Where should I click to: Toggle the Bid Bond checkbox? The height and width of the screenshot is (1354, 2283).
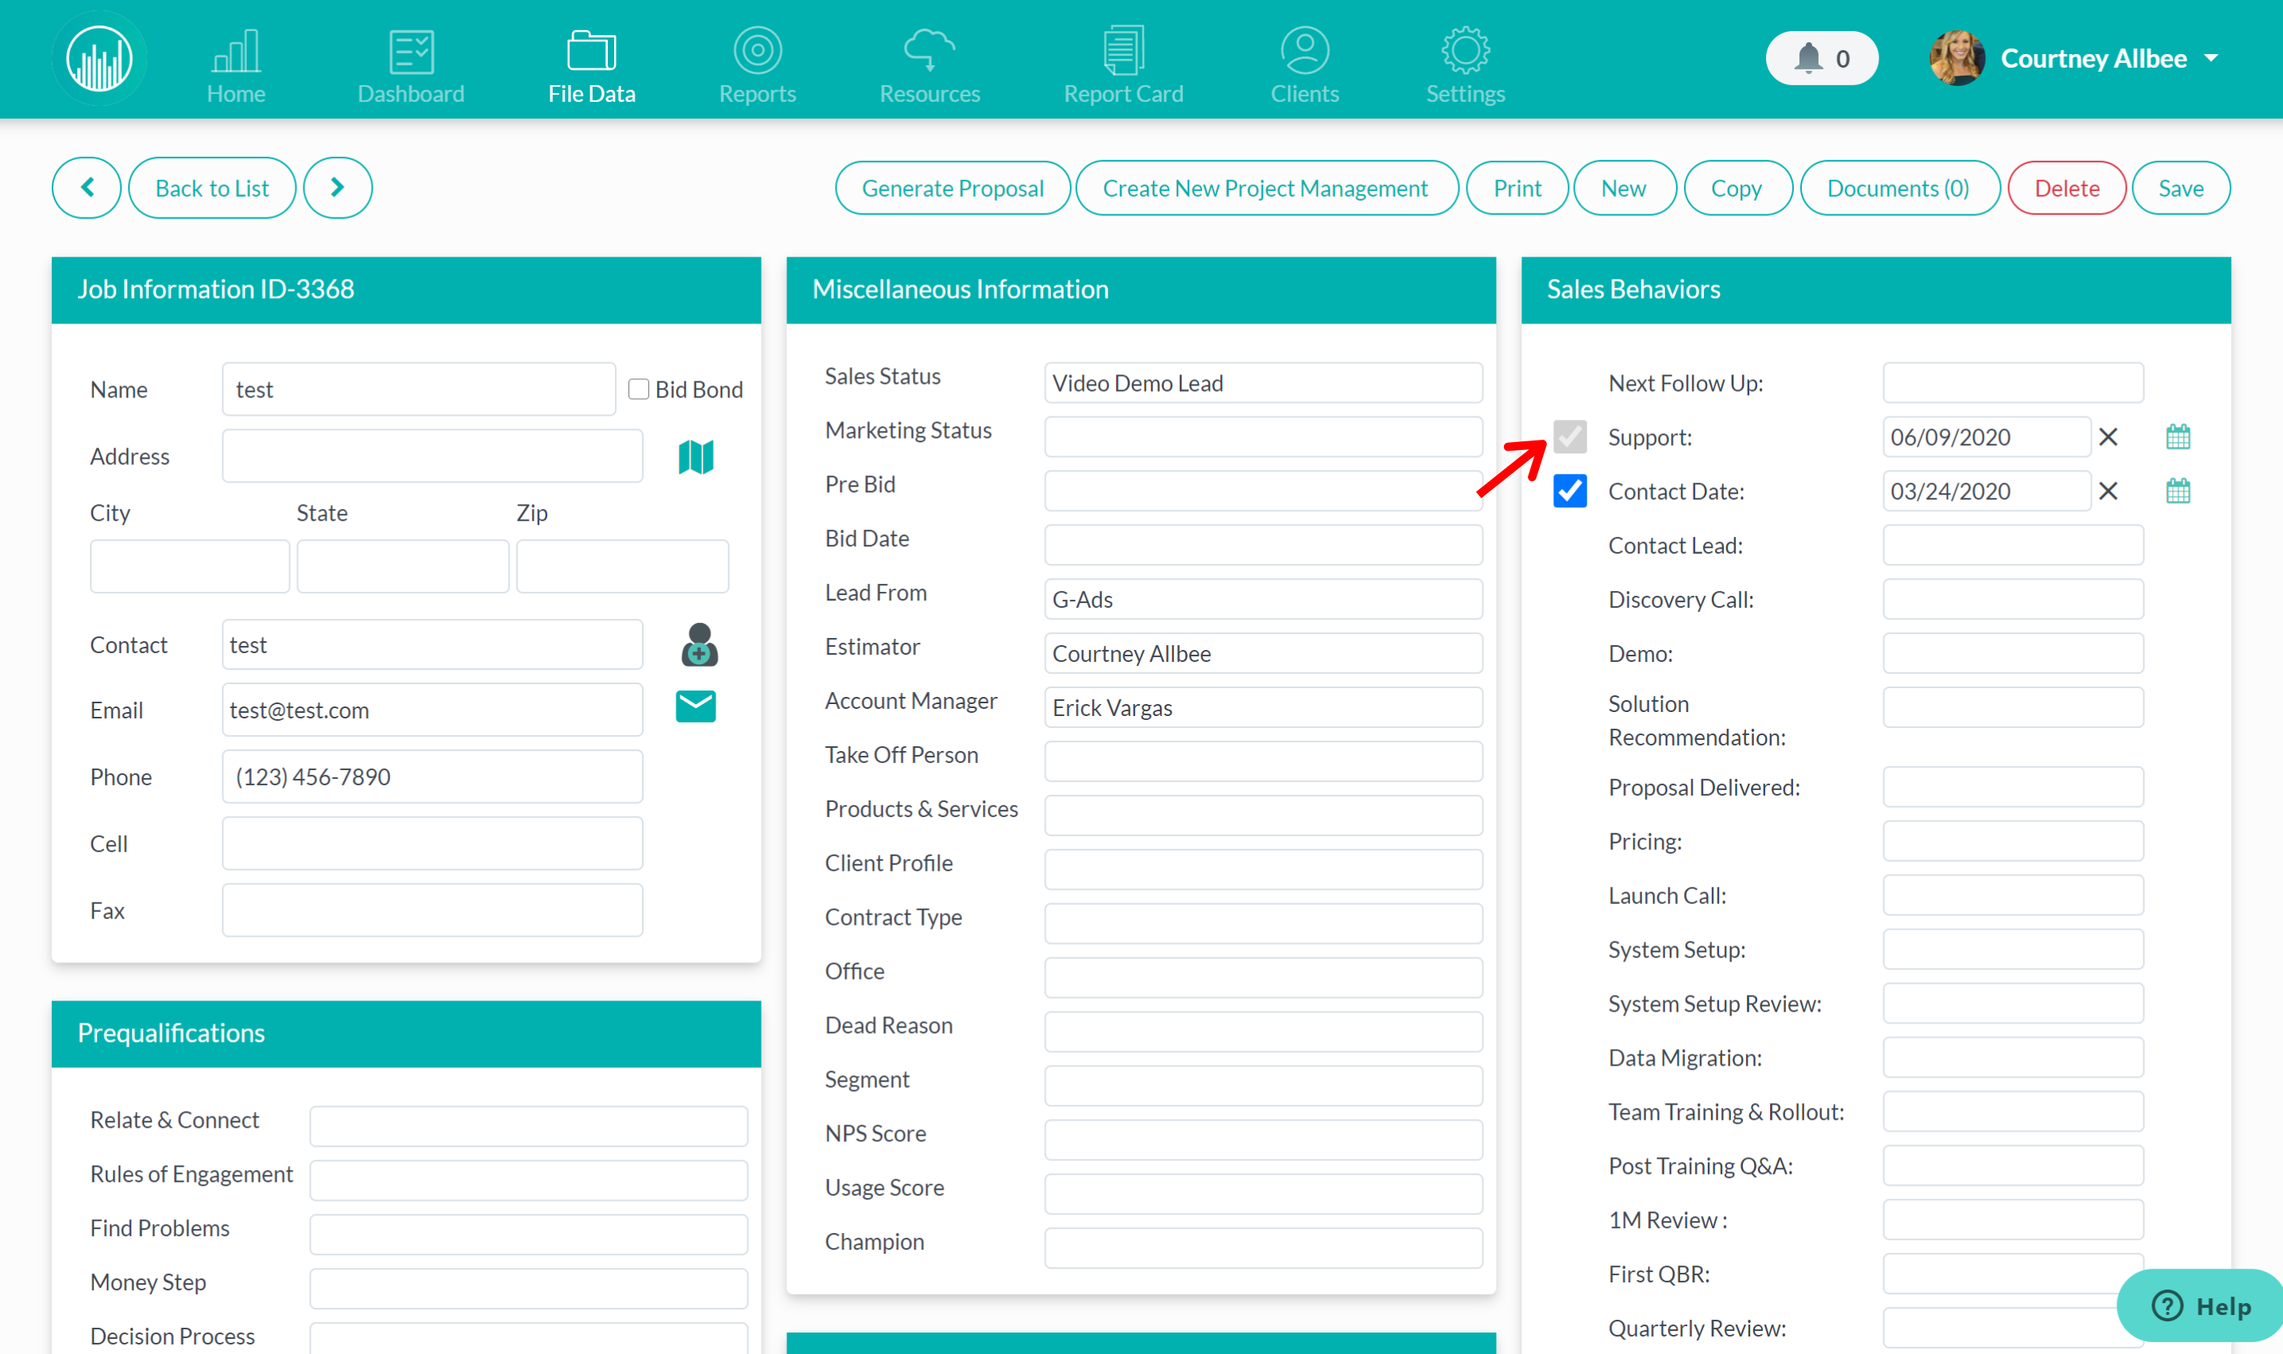pos(639,389)
